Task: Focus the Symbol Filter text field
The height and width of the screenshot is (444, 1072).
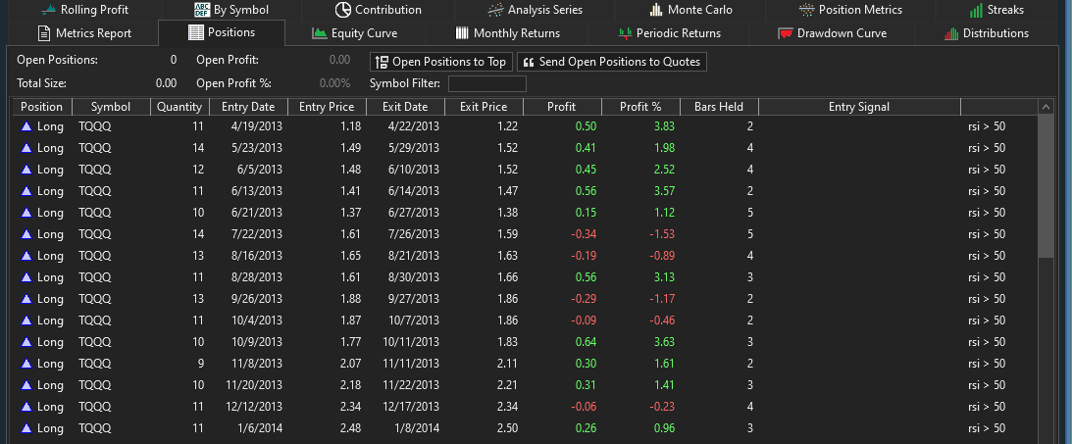Action: 487,83
